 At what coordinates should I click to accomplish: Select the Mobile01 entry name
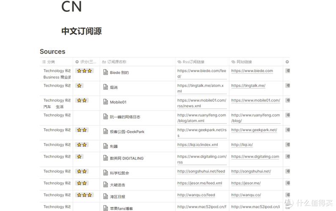(x=118, y=102)
